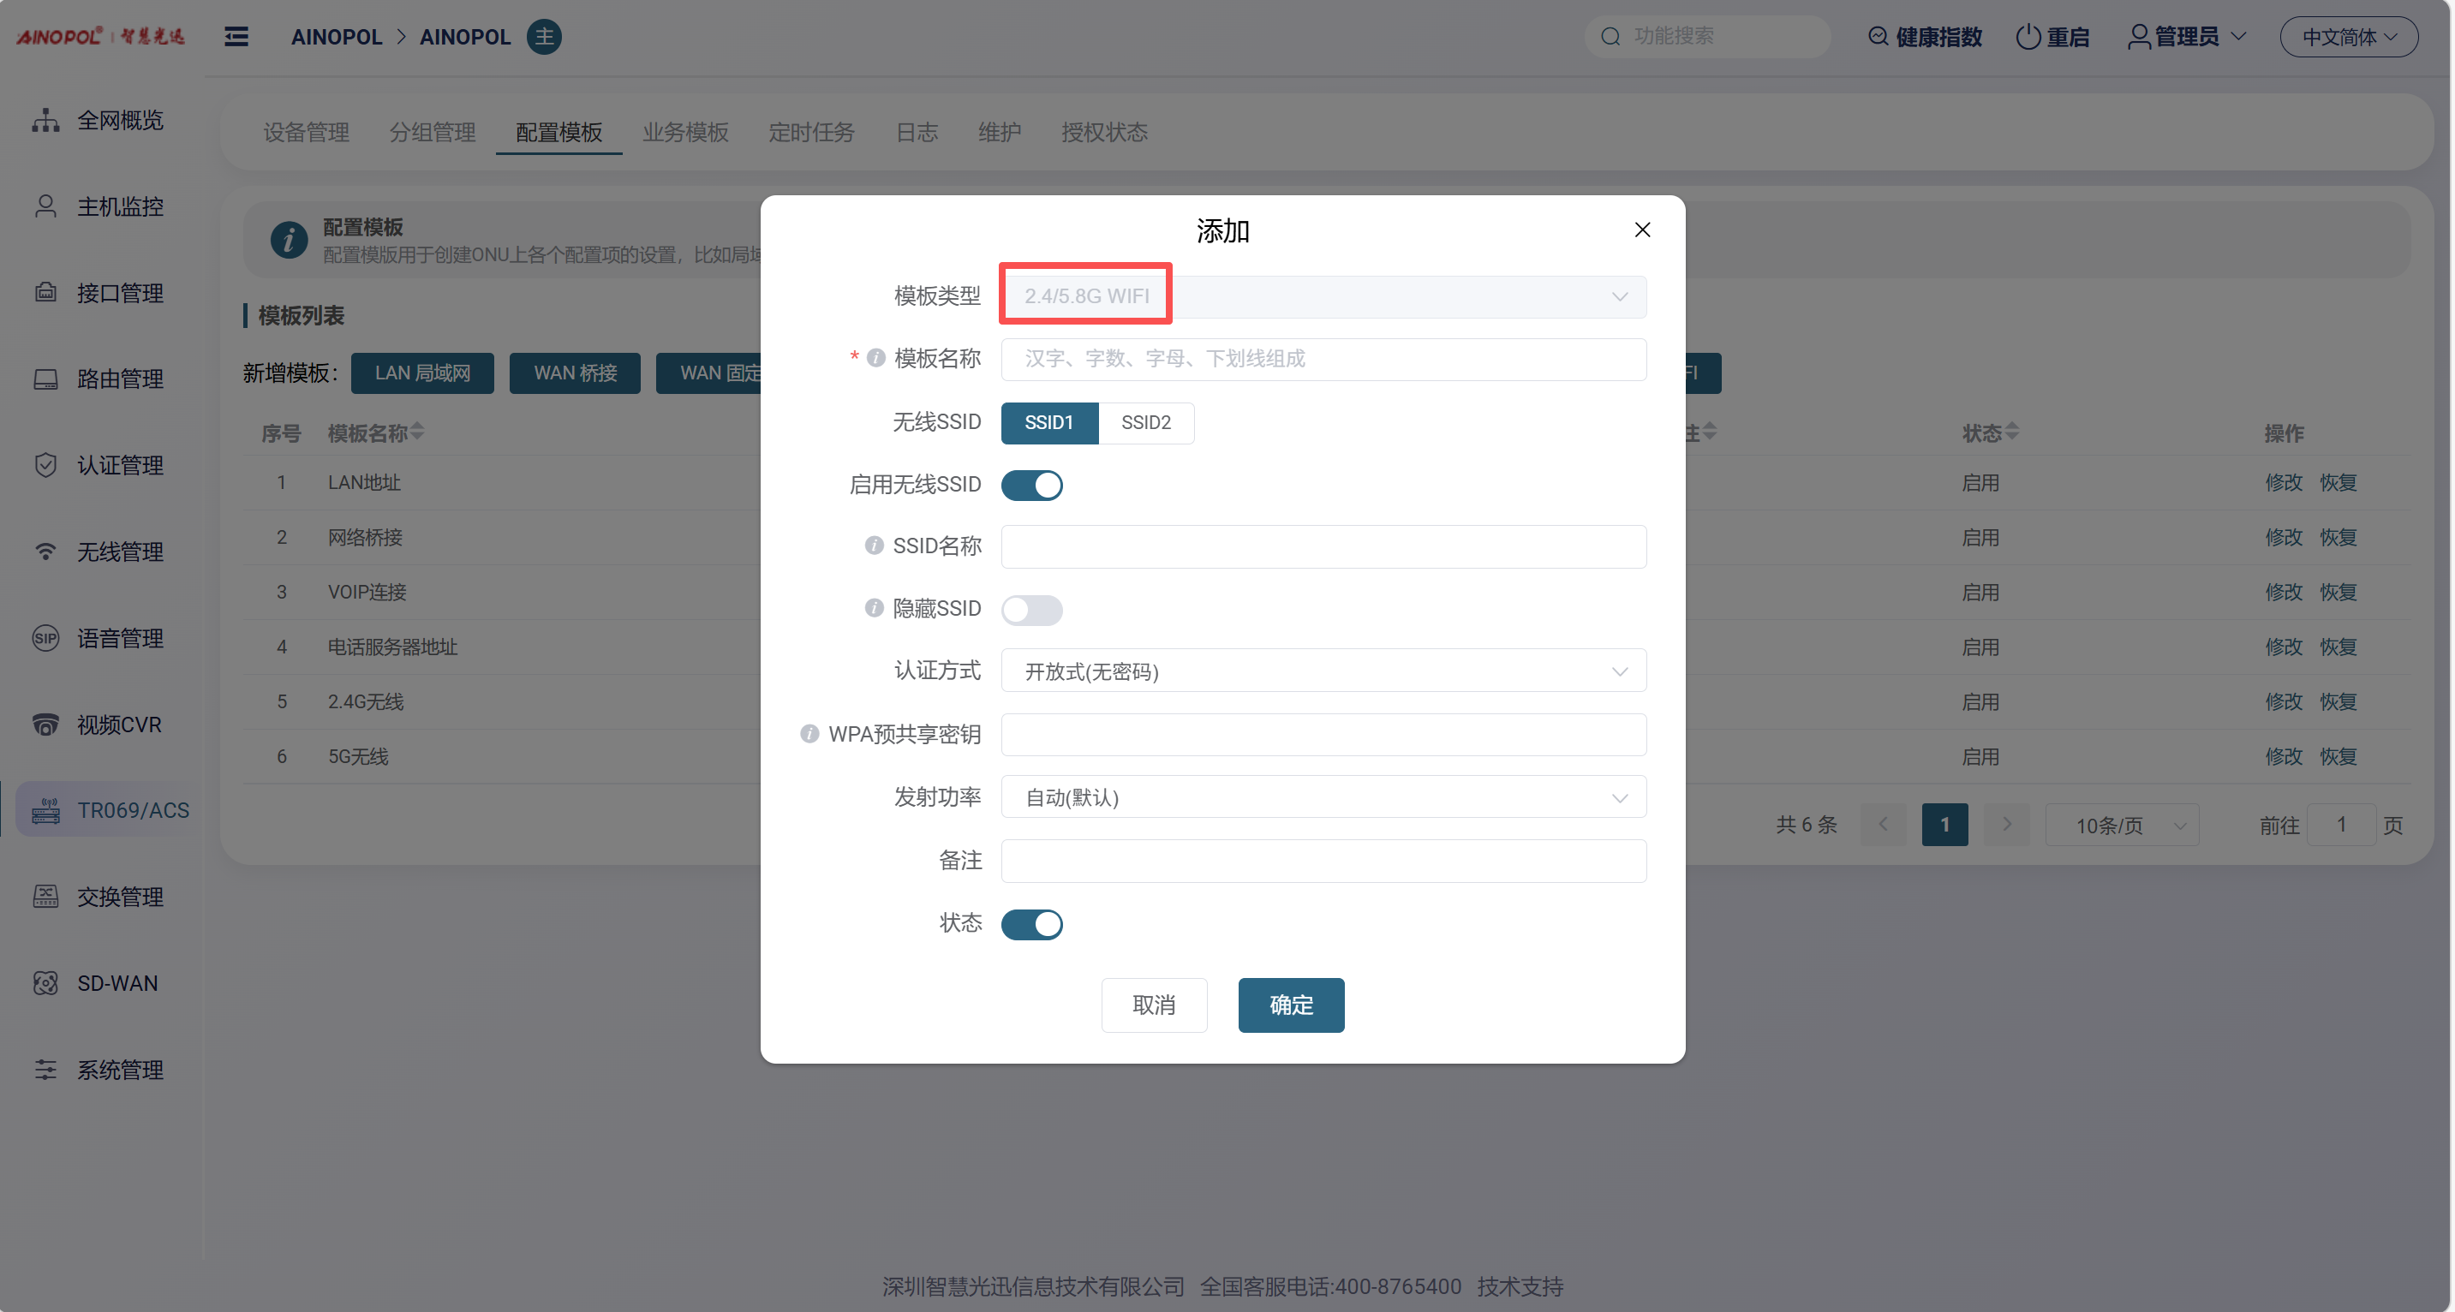Viewport: 2455px width, 1312px height.
Task: Close the 添加 dialog with X
Action: (x=1642, y=230)
